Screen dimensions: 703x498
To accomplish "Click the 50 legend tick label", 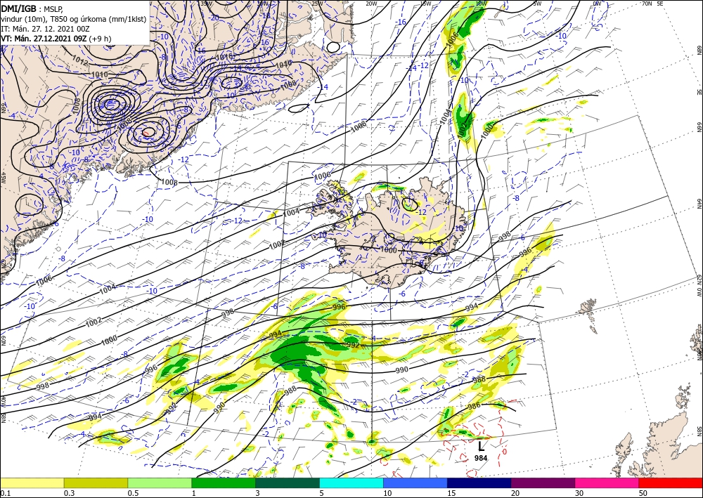I will click(643, 493).
